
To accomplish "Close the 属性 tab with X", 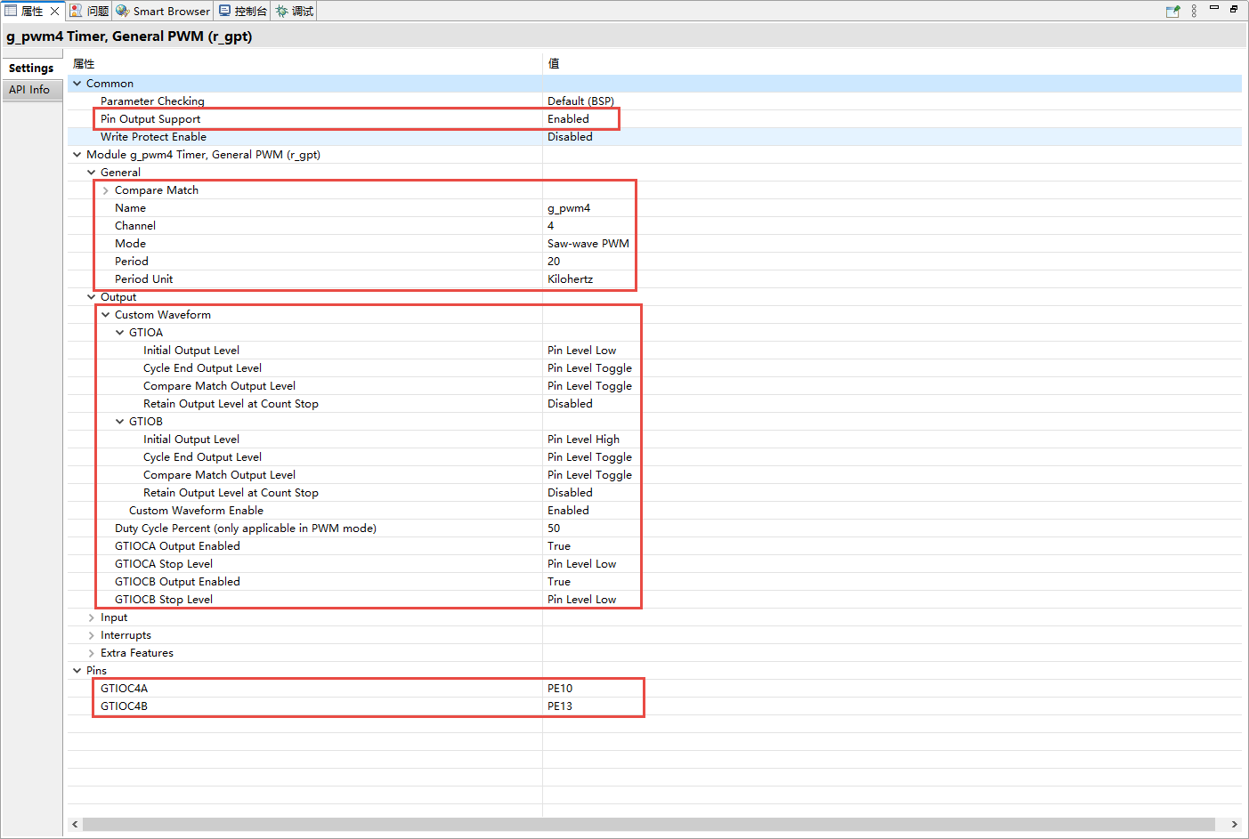I will (54, 11).
